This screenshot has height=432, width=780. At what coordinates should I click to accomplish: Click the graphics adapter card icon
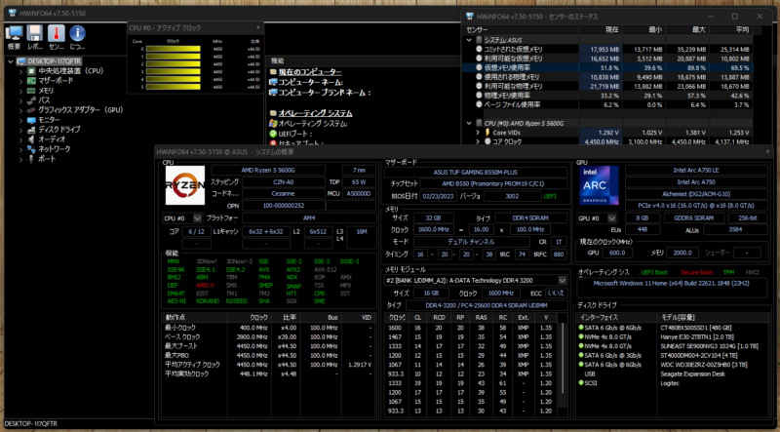(31, 110)
